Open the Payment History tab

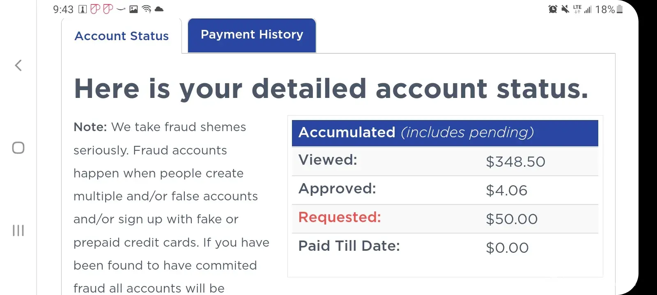pos(252,35)
